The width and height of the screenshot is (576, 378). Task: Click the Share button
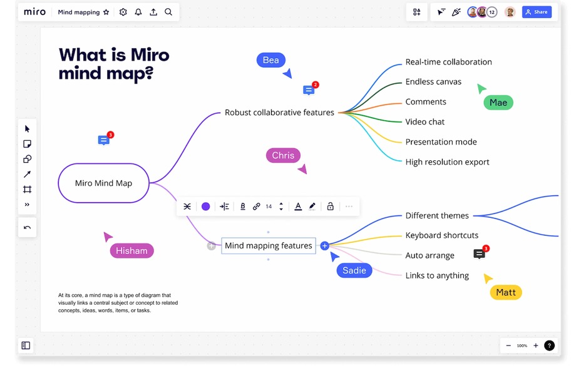pyautogui.click(x=537, y=12)
